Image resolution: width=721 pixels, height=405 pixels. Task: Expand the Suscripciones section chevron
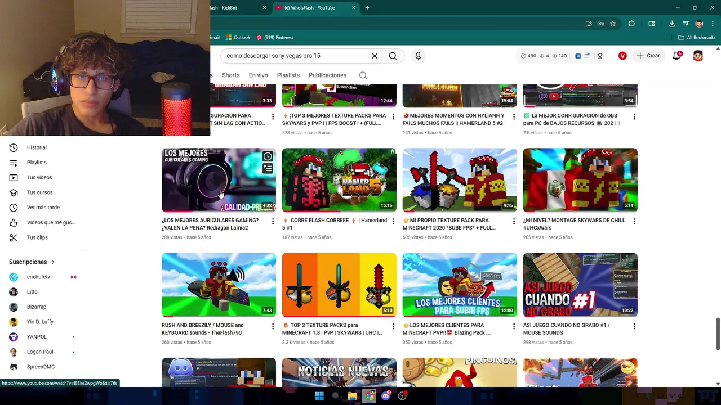coord(53,262)
